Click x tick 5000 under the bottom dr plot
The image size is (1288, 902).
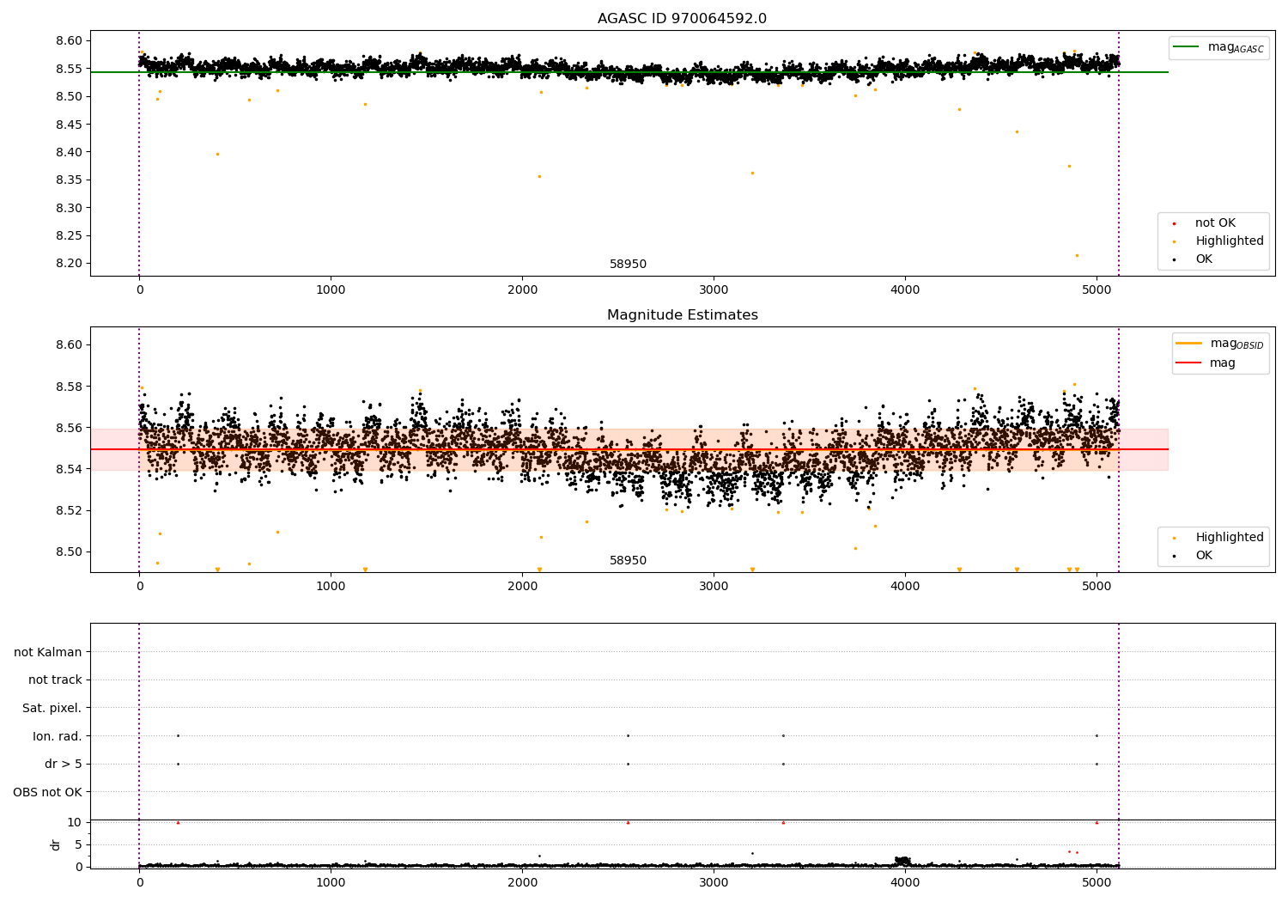pyautogui.click(x=1097, y=883)
